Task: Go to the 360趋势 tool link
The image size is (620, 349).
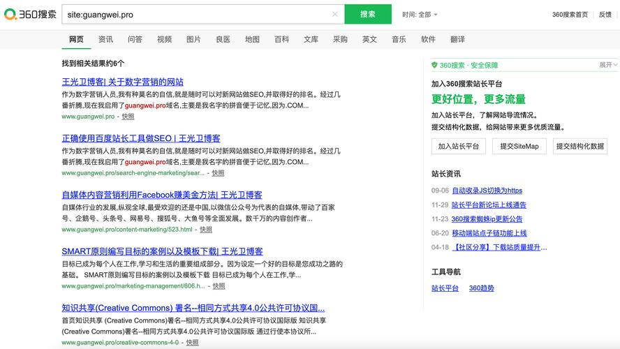Action: coord(481,288)
